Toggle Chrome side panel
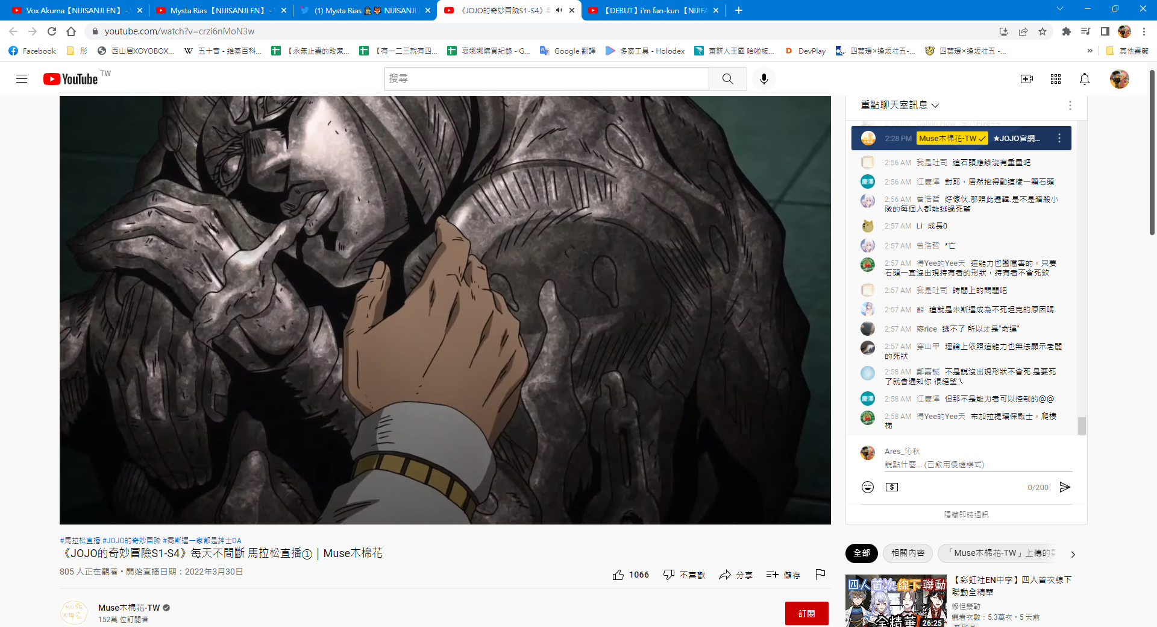 coord(1105,31)
